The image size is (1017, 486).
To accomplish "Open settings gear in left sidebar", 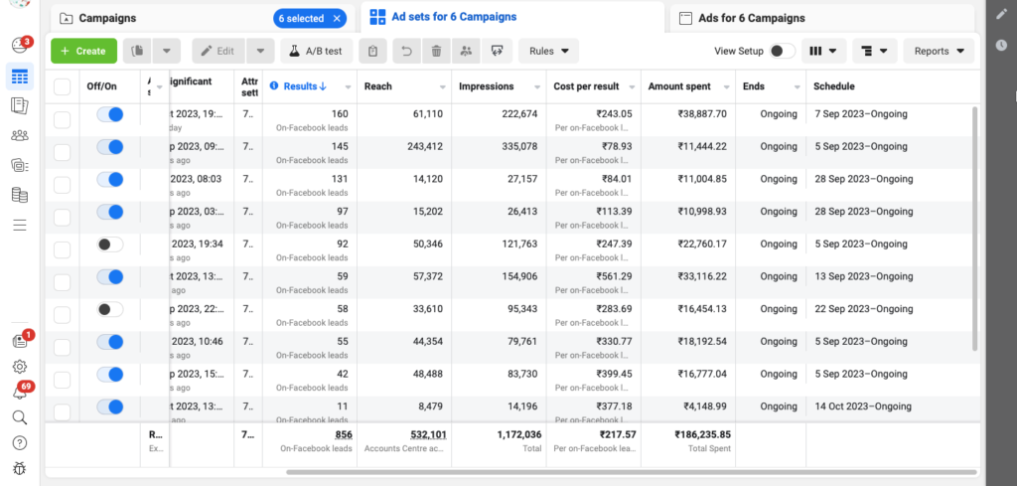I will click(19, 366).
